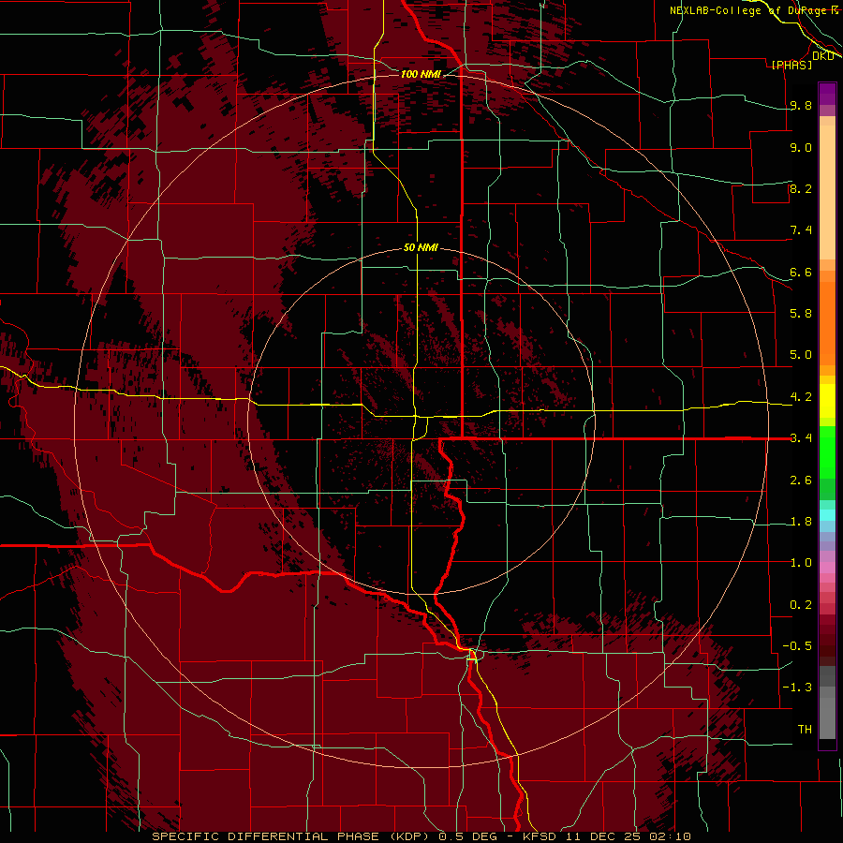Image resolution: width=843 pixels, height=843 pixels.
Task: Click the peach segment of the color bar
Action: pyautogui.click(x=827, y=192)
